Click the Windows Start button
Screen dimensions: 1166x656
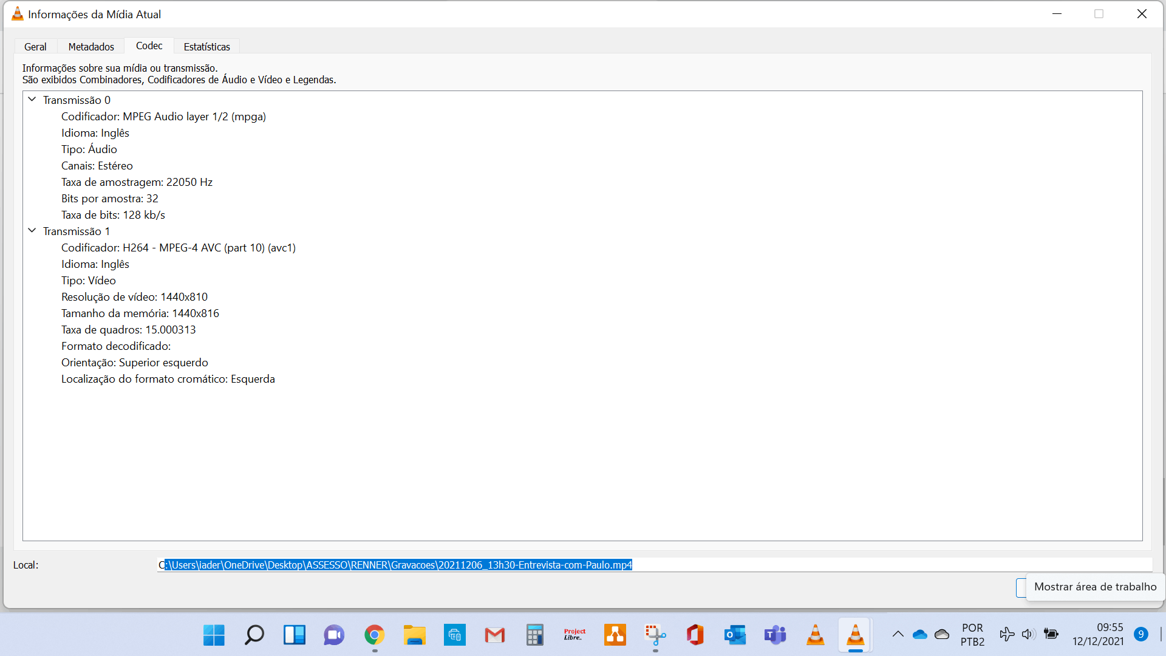[x=214, y=635]
